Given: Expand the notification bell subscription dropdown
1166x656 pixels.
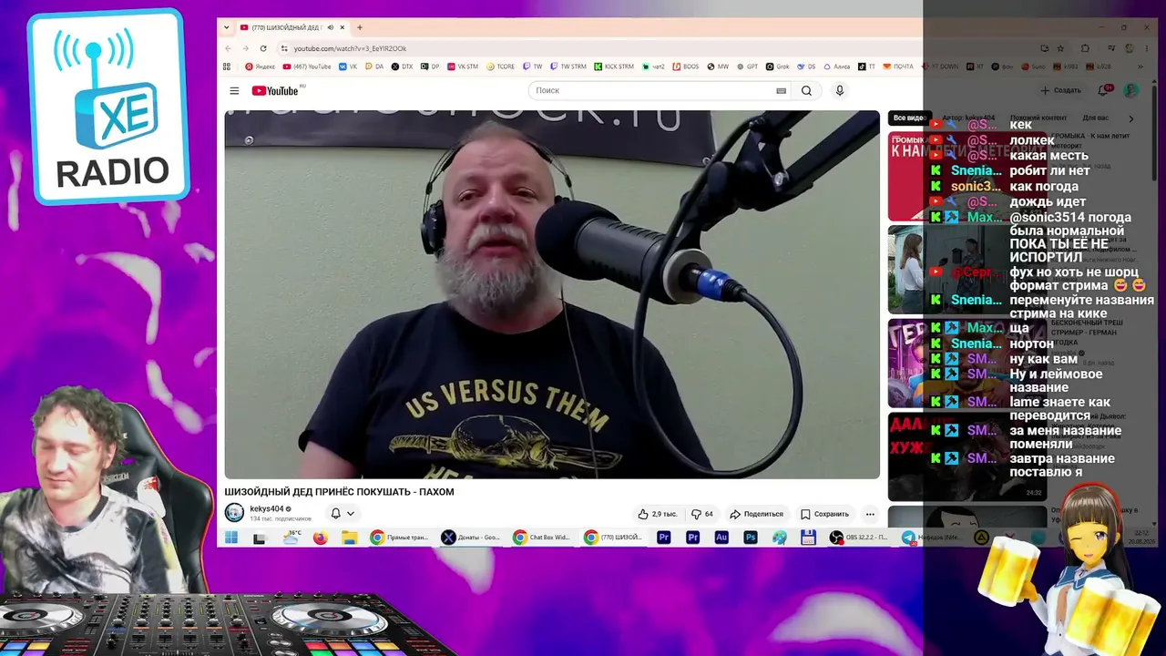Looking at the screenshot, I should (x=343, y=514).
